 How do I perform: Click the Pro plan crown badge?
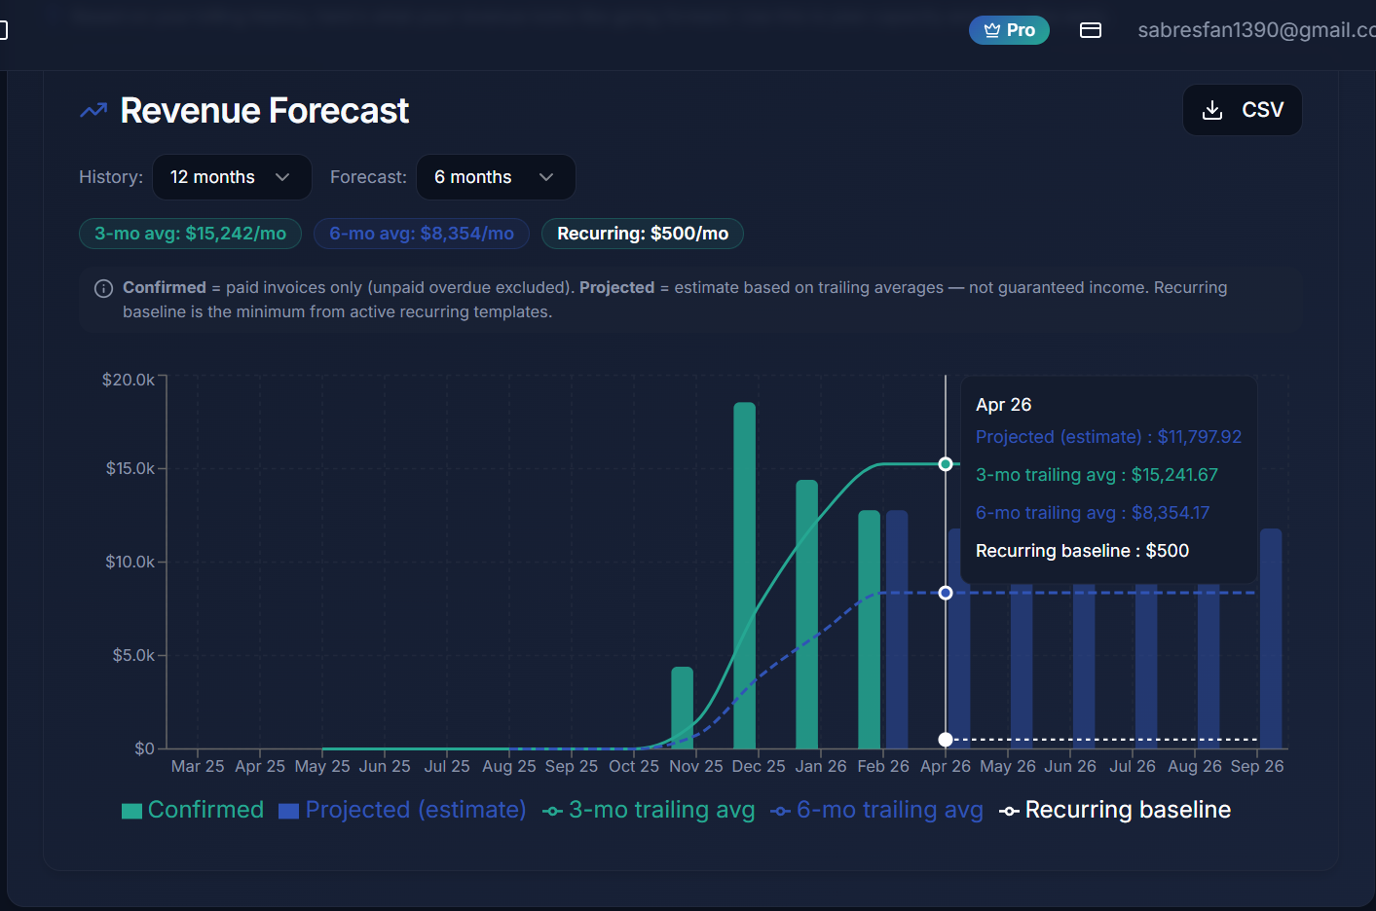(x=1009, y=30)
